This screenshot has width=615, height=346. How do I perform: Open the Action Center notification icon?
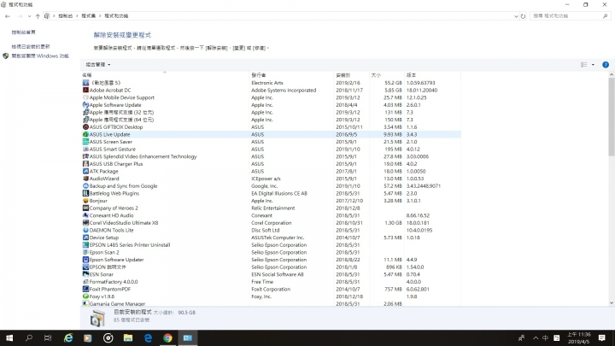tap(601, 337)
